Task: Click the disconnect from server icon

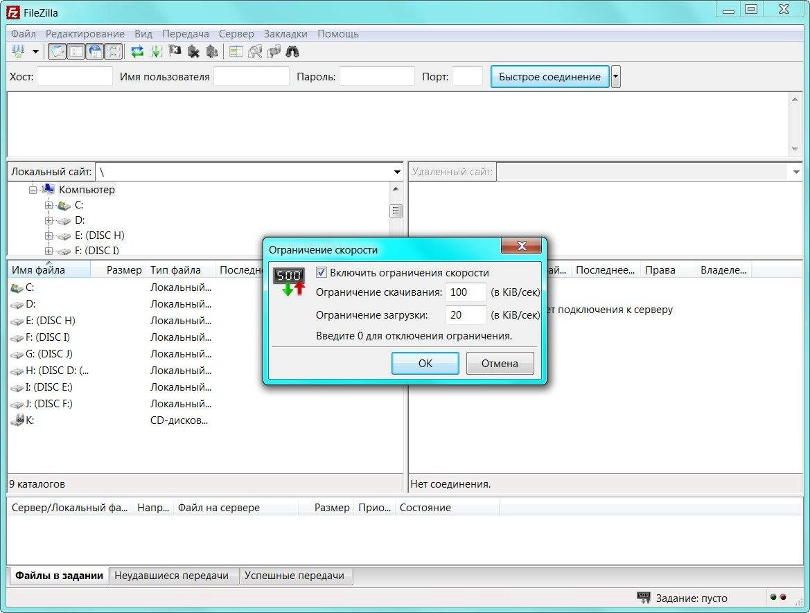Action: pyautogui.click(x=194, y=51)
